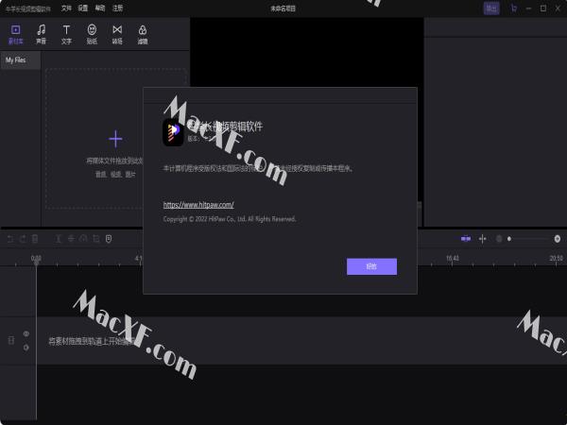Click the copyright text in about dialog
Viewport: 567px width, 425px height.
(x=230, y=219)
